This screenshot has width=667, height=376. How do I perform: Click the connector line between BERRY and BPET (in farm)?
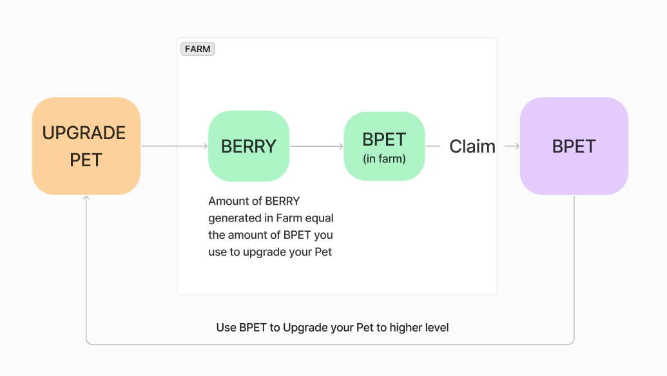pos(314,146)
